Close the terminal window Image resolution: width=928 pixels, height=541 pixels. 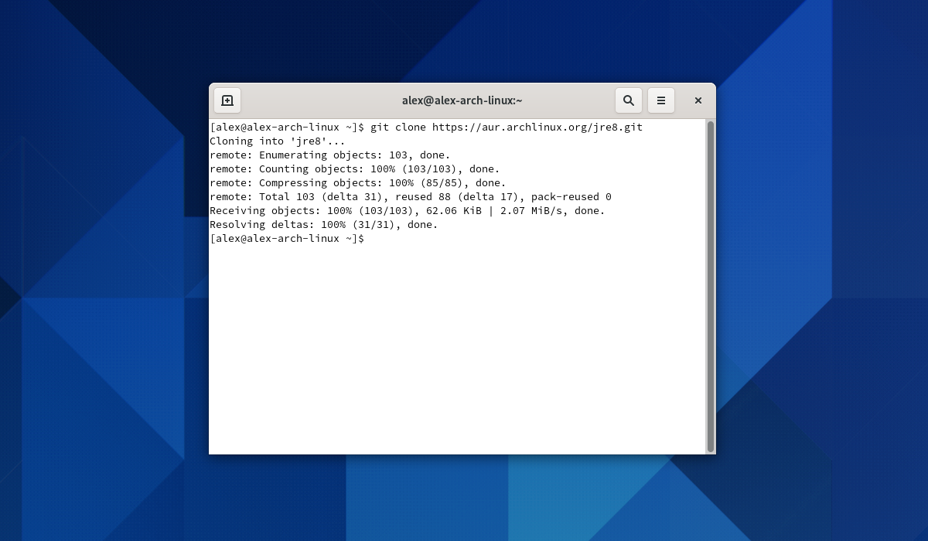click(698, 100)
